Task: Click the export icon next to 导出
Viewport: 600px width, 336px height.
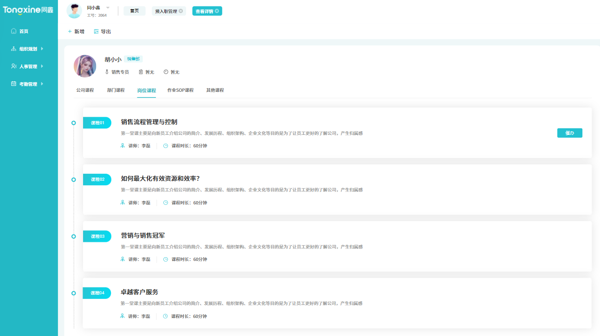Action: (x=96, y=32)
